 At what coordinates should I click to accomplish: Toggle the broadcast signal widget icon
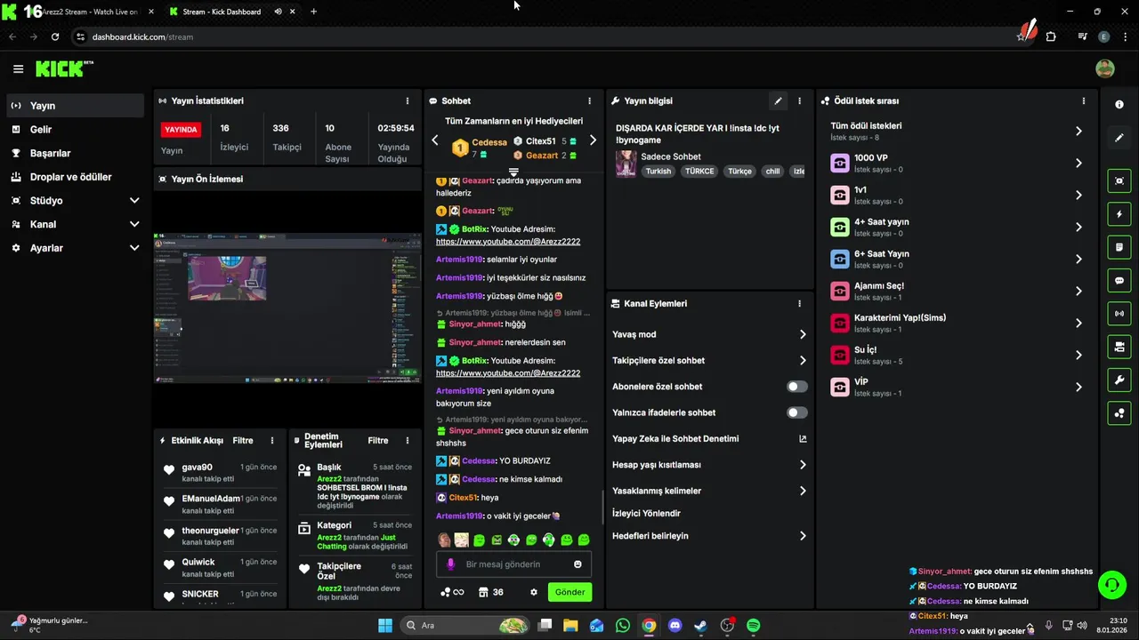click(x=1119, y=314)
